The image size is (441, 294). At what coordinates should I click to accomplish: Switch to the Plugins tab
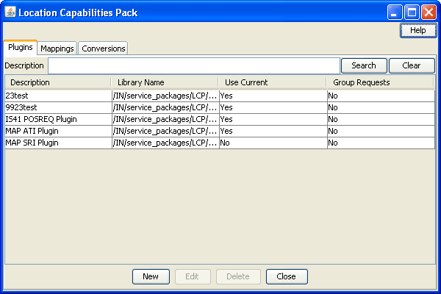21,47
